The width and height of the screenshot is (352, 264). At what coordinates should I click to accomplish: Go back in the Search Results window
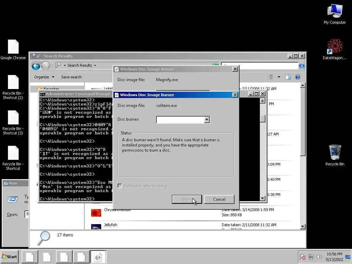click(36, 66)
